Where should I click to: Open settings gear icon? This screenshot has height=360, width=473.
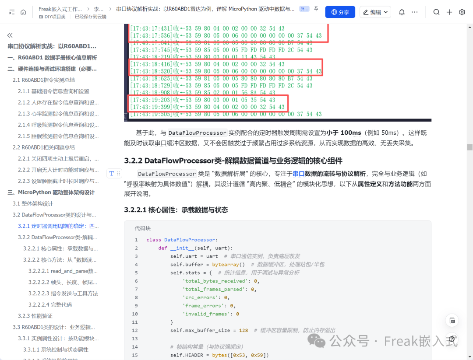coord(462,12)
